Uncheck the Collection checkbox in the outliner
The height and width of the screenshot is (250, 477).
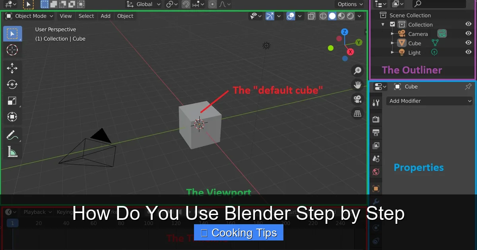(x=393, y=25)
